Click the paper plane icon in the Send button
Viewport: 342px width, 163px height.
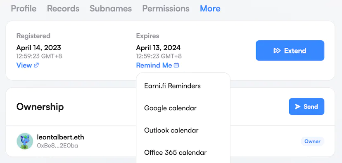point(298,107)
